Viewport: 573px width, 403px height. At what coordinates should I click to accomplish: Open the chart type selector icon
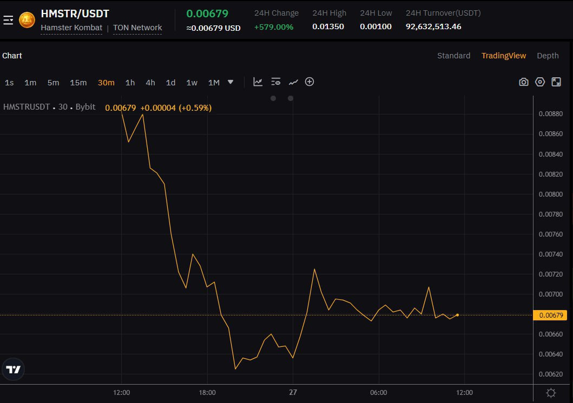pos(258,82)
